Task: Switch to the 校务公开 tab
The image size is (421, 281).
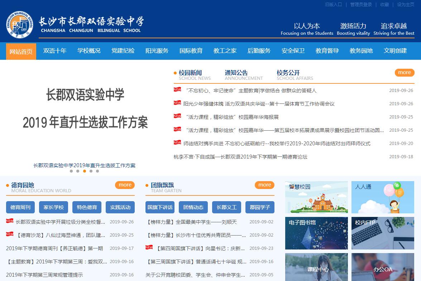Action: (x=288, y=73)
